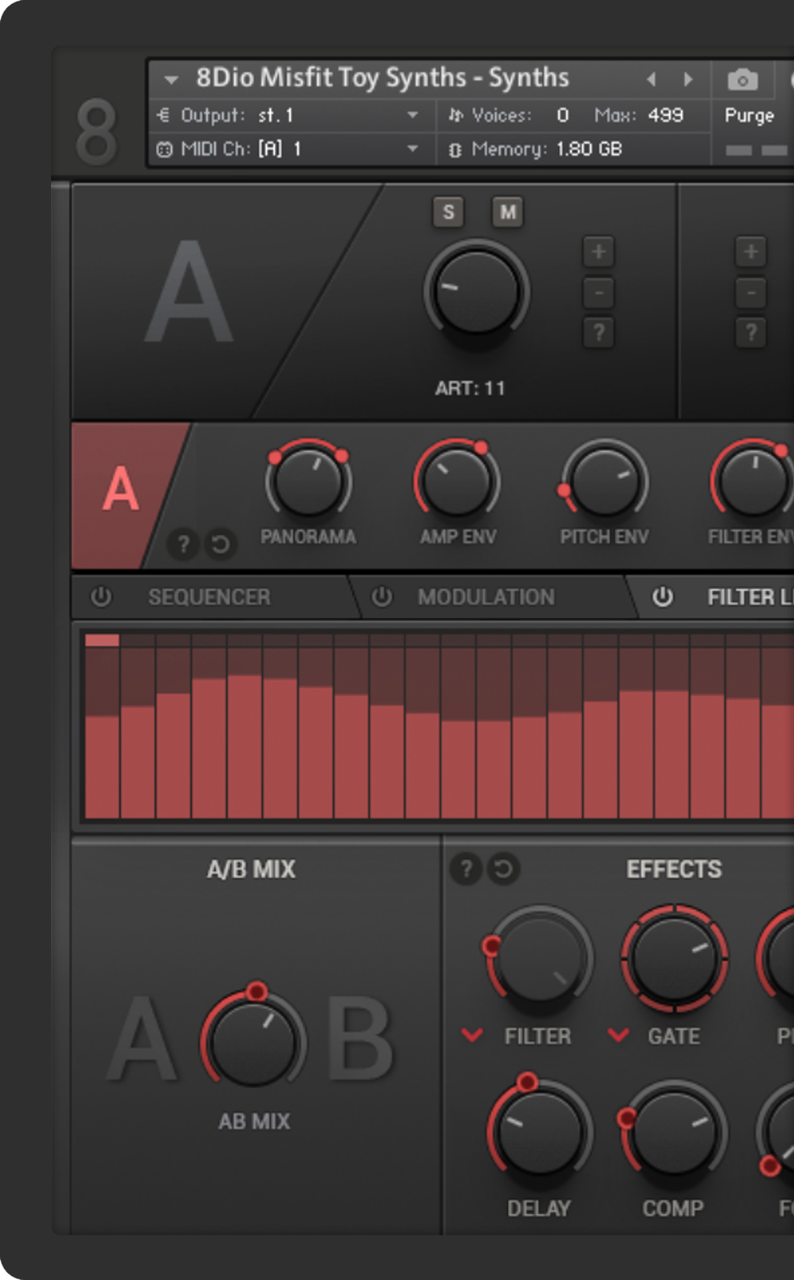Click the help icon in the EFFECTS panel
This screenshot has height=1280, width=794.
tap(466, 869)
